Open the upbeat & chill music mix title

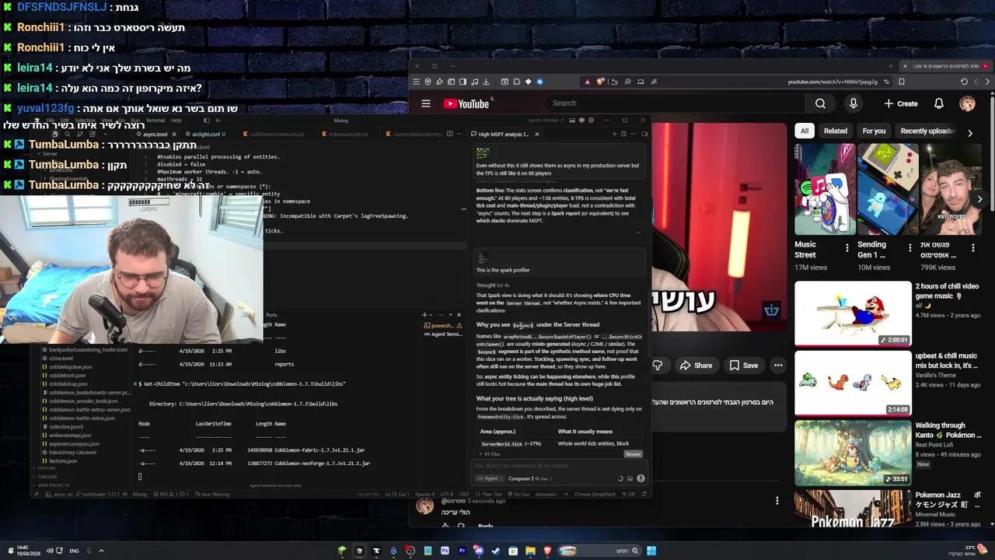click(x=946, y=360)
